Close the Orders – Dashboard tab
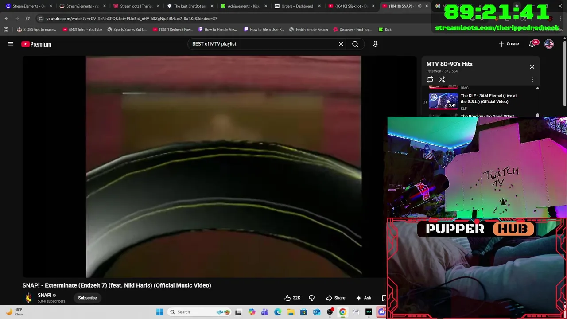This screenshot has height=319, width=567. pyautogui.click(x=319, y=6)
